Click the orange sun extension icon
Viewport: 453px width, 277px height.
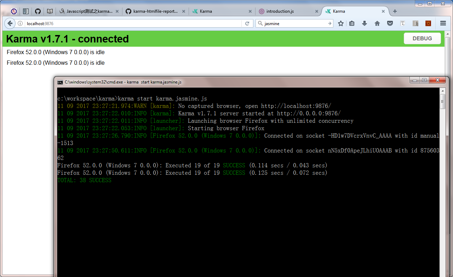(428, 23)
